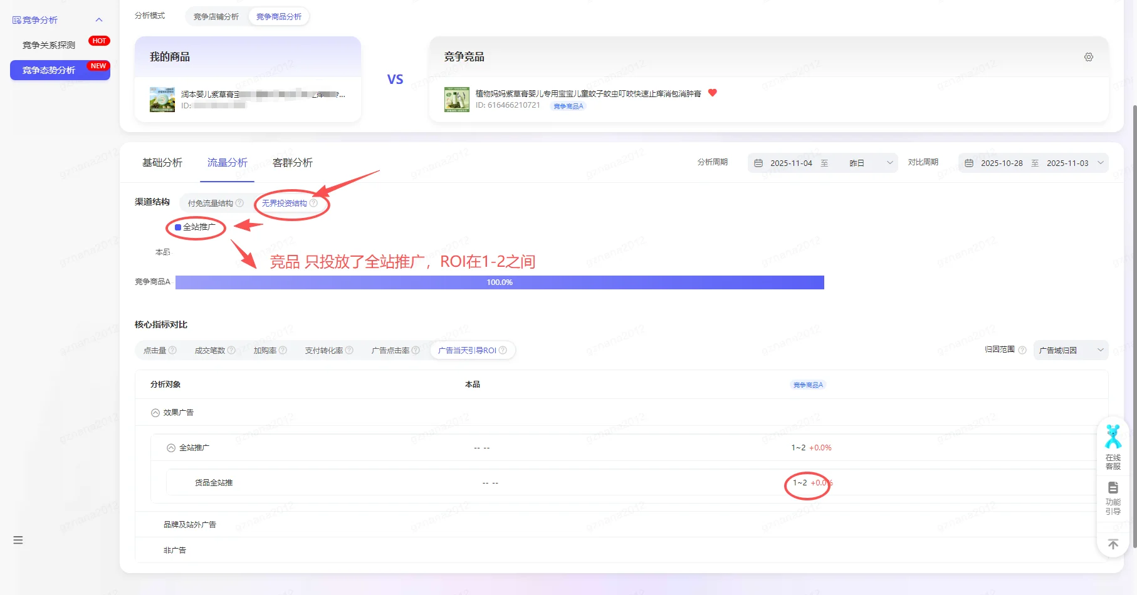Open help icon beside 付免流量结构
The width and height of the screenshot is (1137, 595).
[239, 203]
